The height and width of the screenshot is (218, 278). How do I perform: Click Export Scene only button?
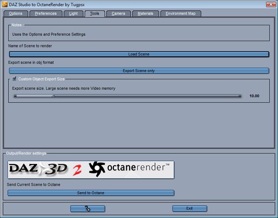tap(139, 71)
